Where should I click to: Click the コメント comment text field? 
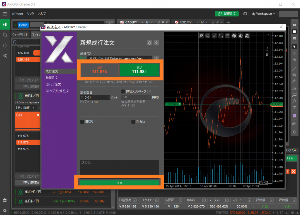[x=120, y=167]
